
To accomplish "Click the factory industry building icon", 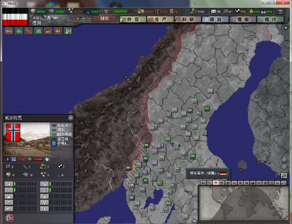I will [x=8, y=196].
